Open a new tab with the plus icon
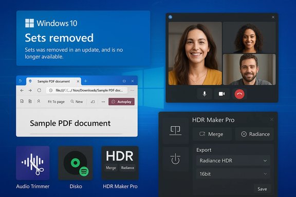This screenshot has width=296, height=197. click(x=85, y=81)
